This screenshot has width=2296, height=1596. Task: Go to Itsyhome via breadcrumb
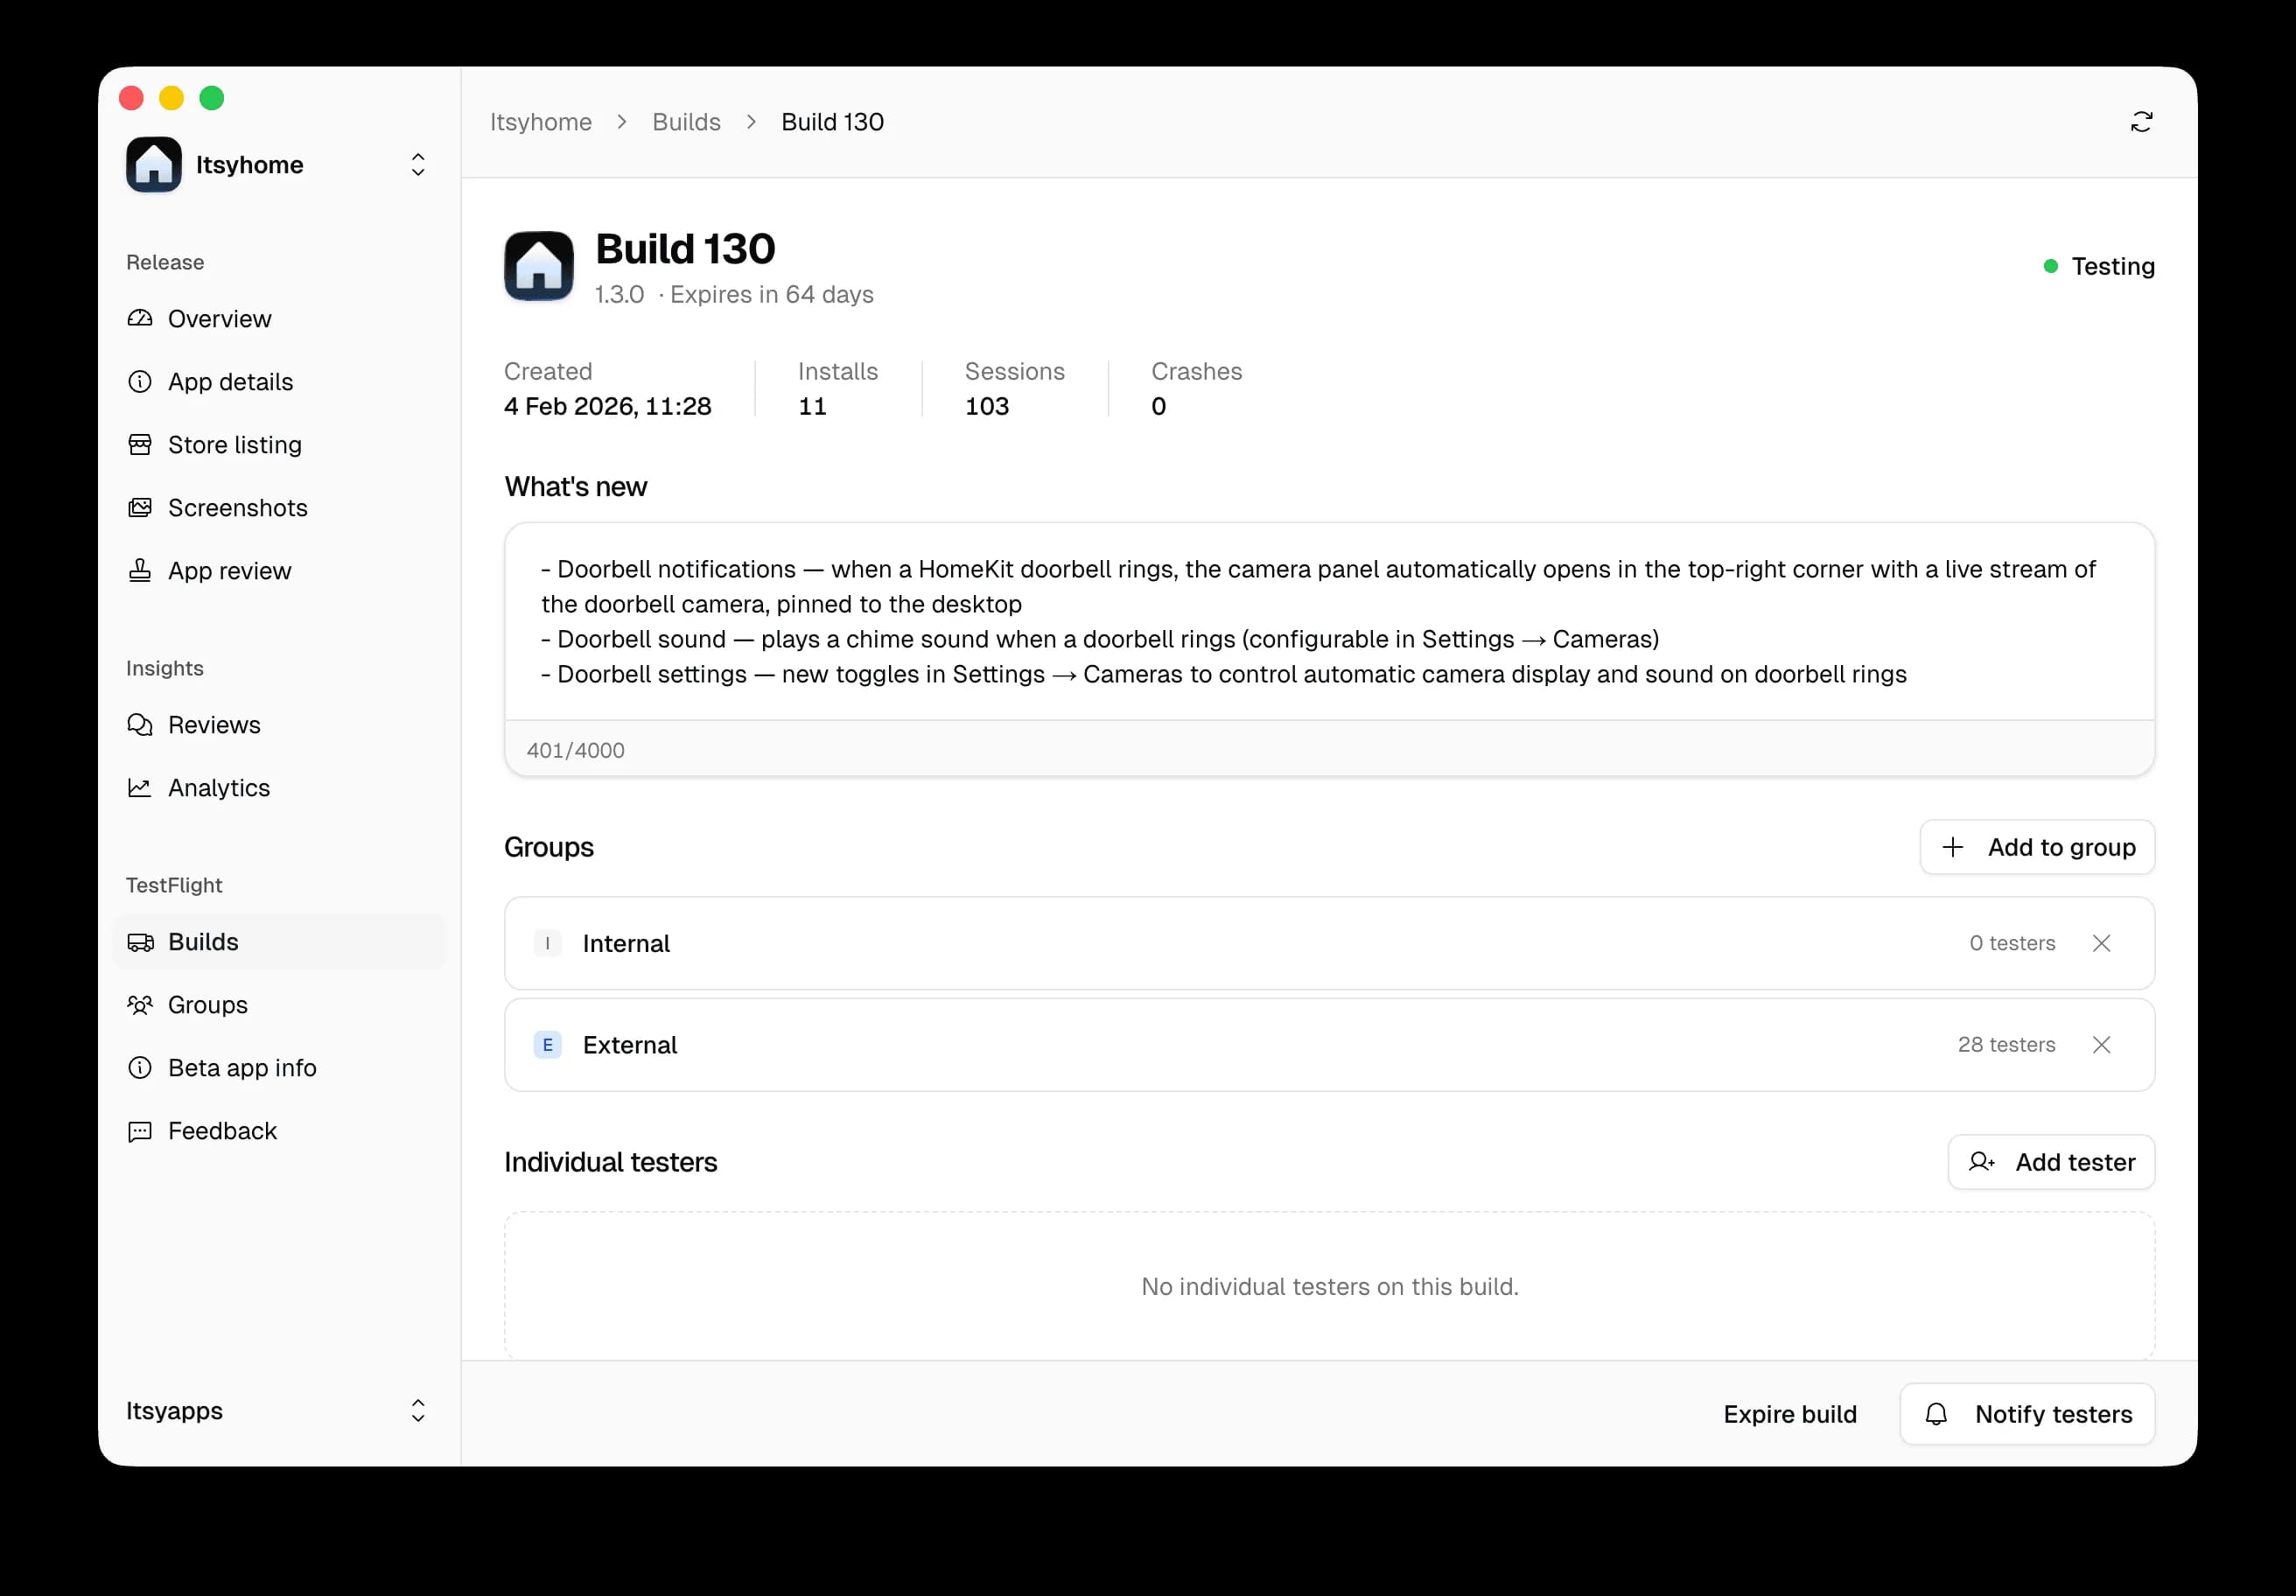click(x=541, y=121)
